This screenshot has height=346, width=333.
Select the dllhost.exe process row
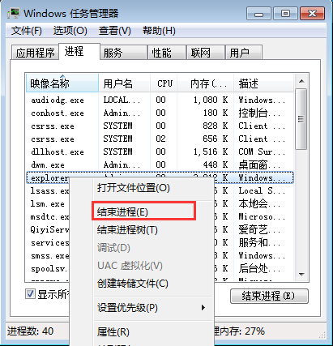(160, 152)
